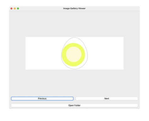Maximize the window with green button
The height and width of the screenshot is (121, 149).
(18, 9)
